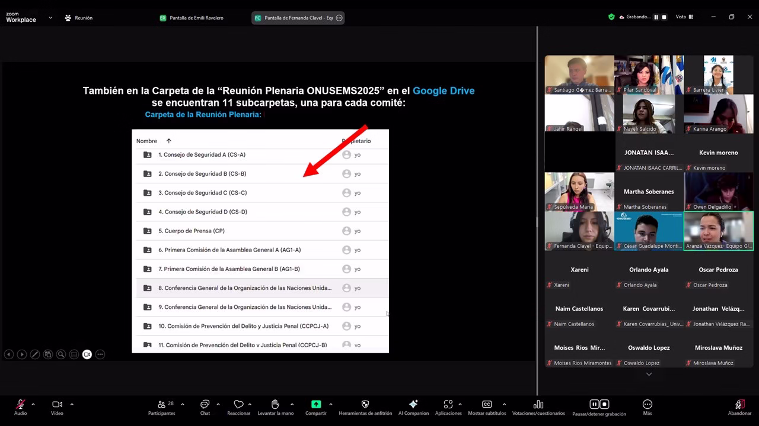Switch to Pantalla de Emili Ravelero tab
The image size is (759, 426).
tap(192, 18)
